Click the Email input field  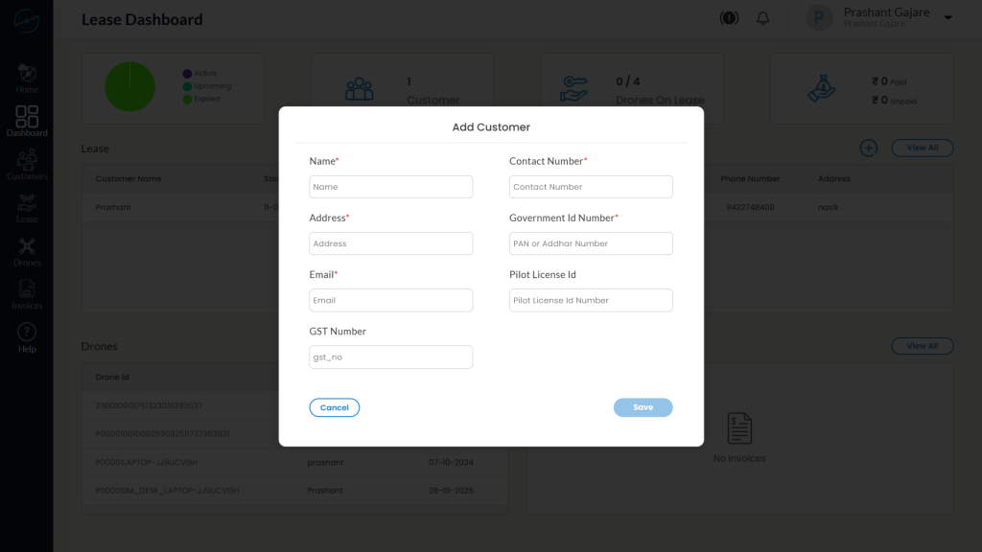[391, 300]
